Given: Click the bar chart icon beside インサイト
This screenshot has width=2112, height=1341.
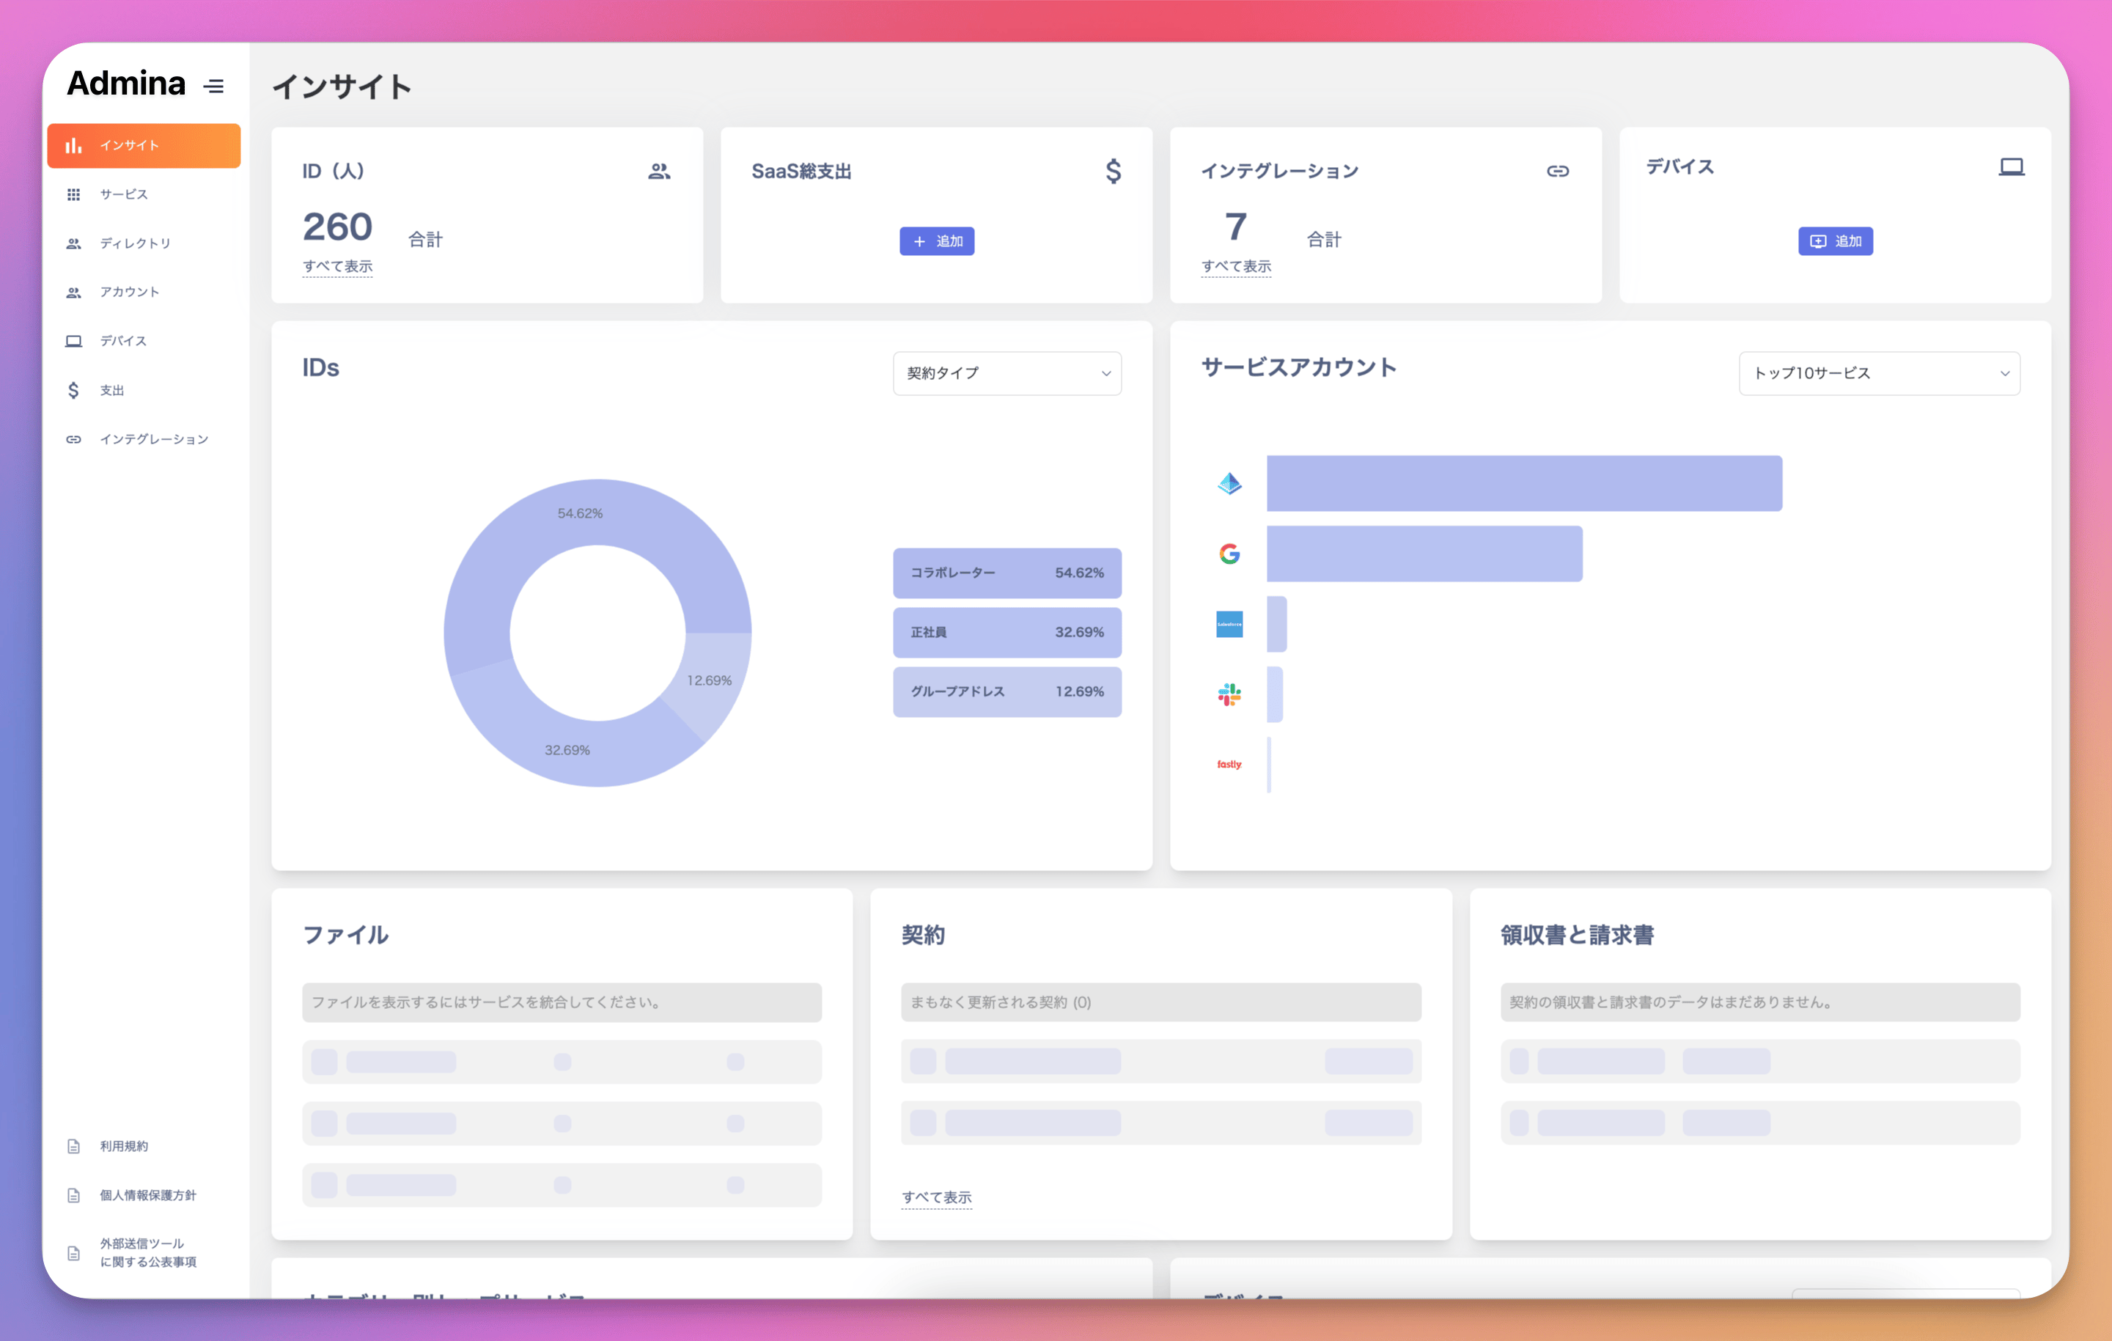Looking at the screenshot, I should click(73, 146).
